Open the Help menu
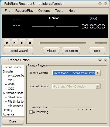 tap(72, 11)
